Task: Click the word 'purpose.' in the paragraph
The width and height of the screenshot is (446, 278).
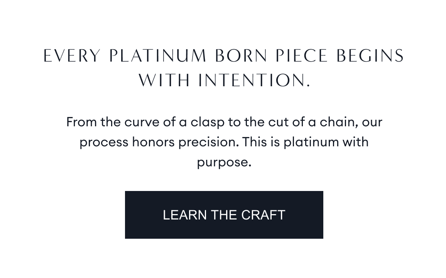Action: coord(224,162)
